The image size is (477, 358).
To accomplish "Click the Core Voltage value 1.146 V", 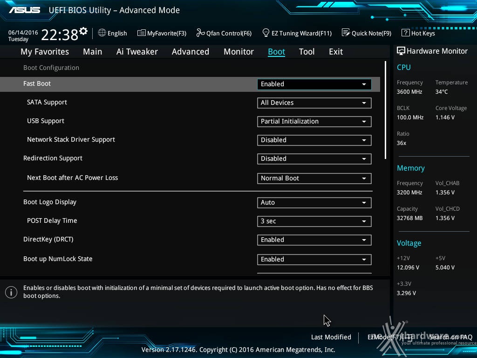I will tap(445, 117).
